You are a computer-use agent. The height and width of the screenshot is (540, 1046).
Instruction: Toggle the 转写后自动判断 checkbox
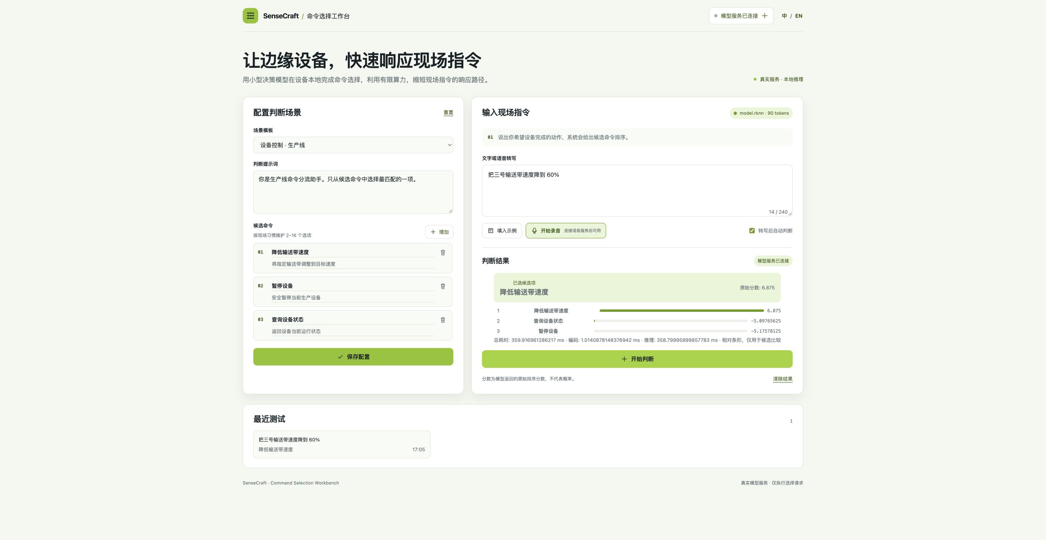pyautogui.click(x=752, y=231)
